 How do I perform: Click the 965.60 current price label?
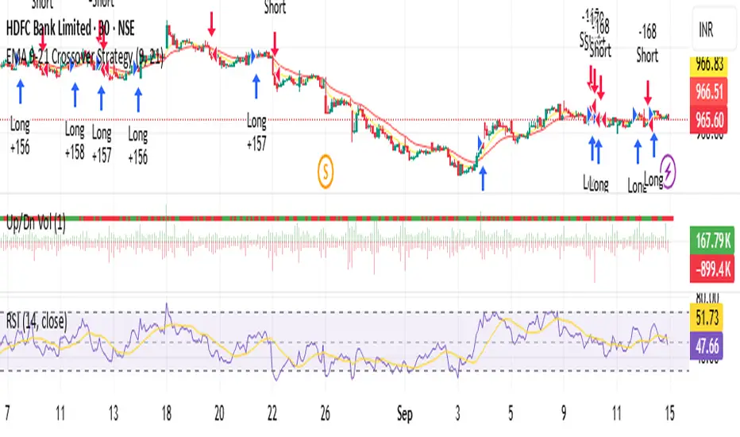point(709,120)
